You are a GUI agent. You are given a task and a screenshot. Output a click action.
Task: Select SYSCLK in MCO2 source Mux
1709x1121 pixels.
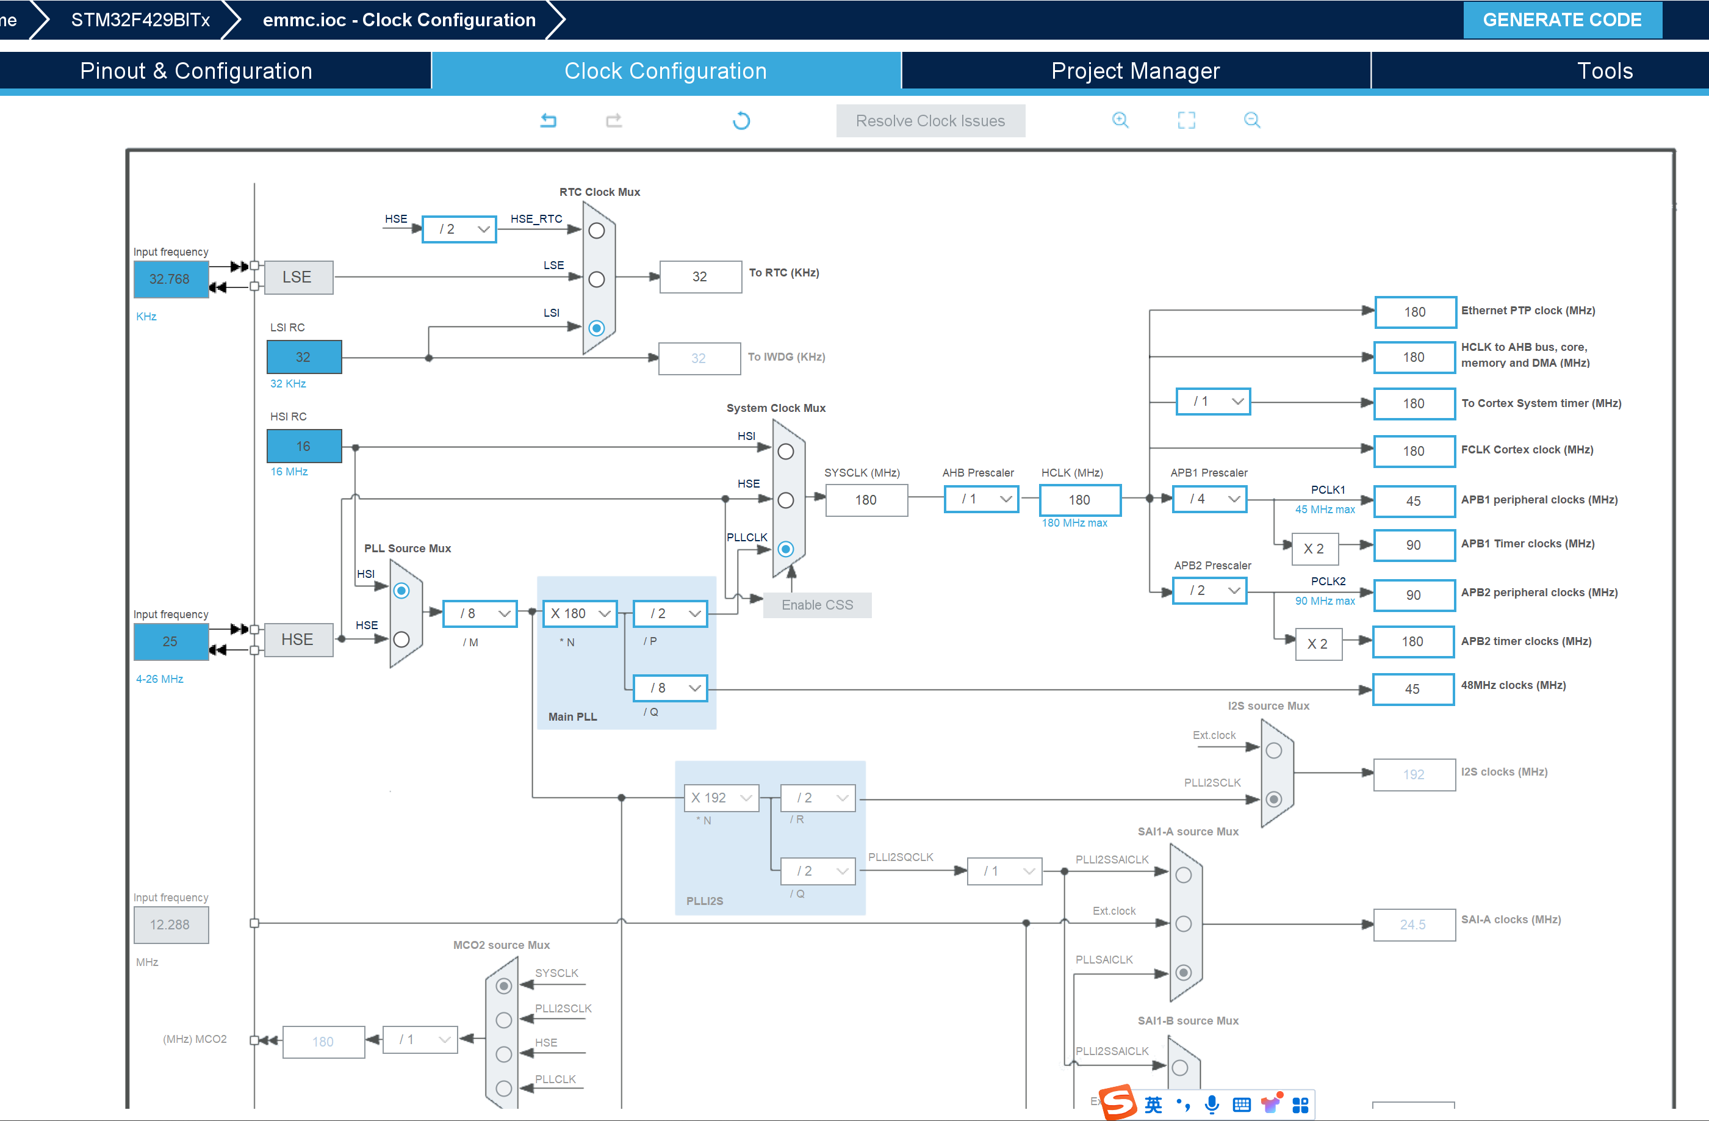tap(504, 986)
